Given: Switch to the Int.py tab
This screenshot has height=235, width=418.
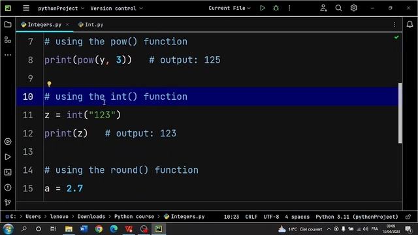Looking at the screenshot, I should click(x=91, y=25).
